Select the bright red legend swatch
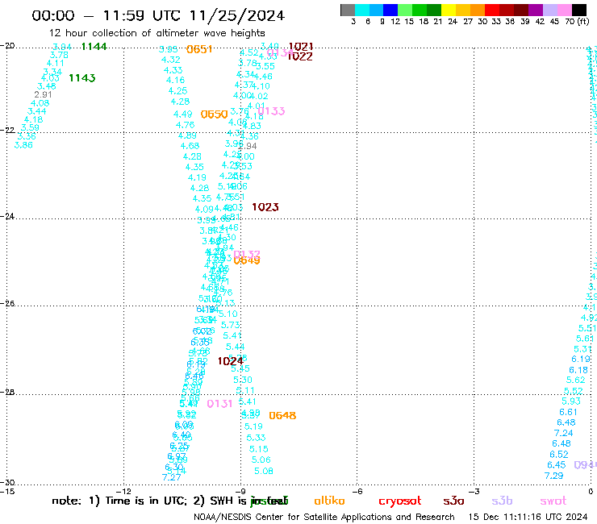The width and height of the screenshot is (597, 524). 492,10
